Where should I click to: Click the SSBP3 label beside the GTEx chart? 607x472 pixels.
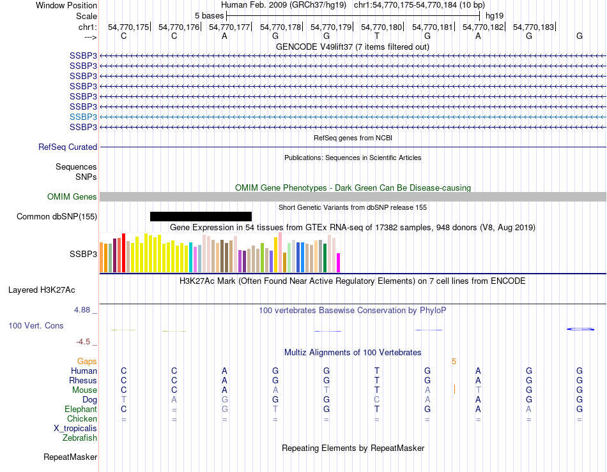click(83, 254)
